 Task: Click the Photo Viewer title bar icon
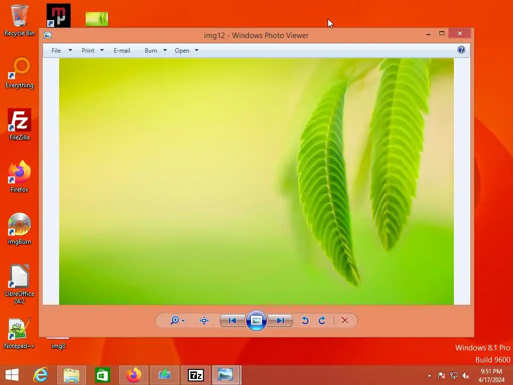(48, 35)
